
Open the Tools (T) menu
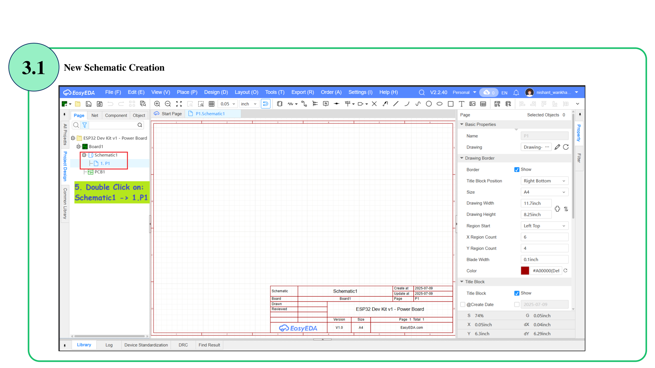[275, 92]
